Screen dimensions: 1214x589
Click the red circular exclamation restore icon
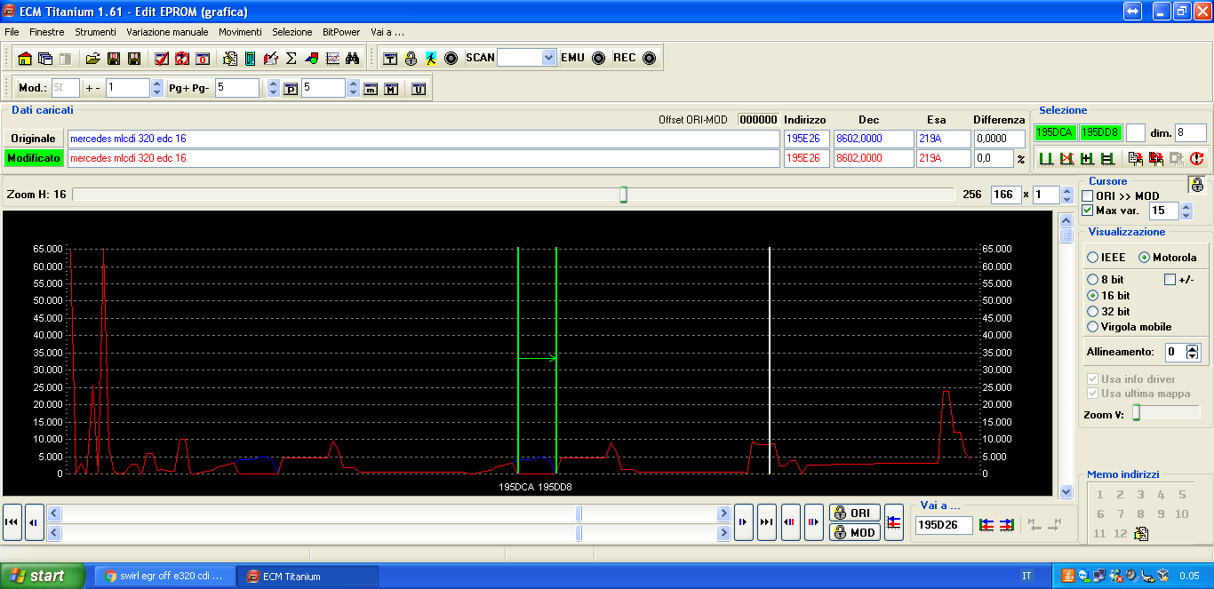[x=1196, y=159]
